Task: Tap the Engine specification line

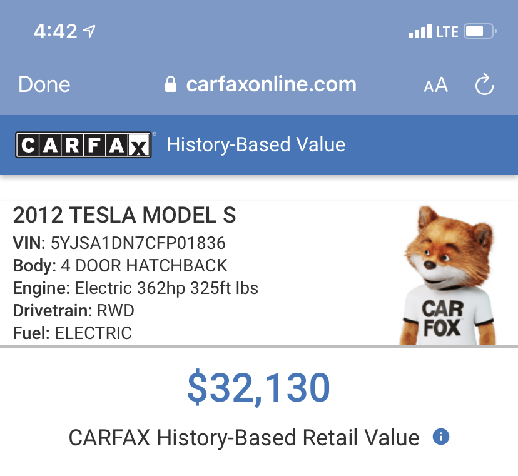Action: pyautogui.click(x=135, y=288)
